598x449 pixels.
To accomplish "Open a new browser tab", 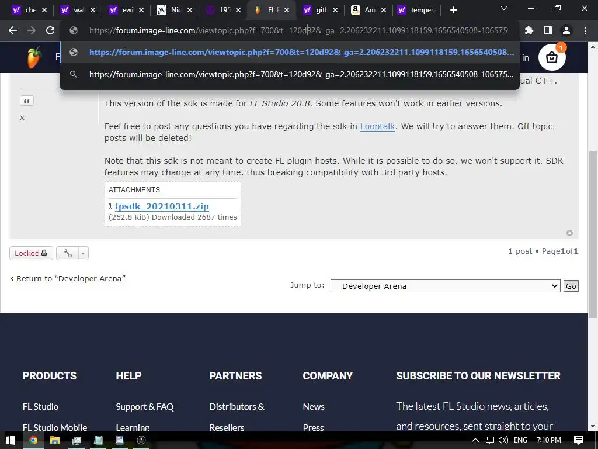I will 453,10.
